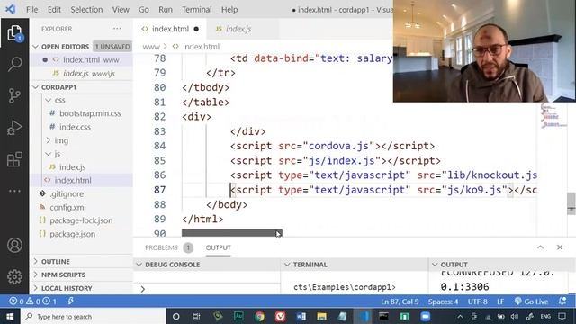
Task: Open the Run menu
Action: coord(166,10)
